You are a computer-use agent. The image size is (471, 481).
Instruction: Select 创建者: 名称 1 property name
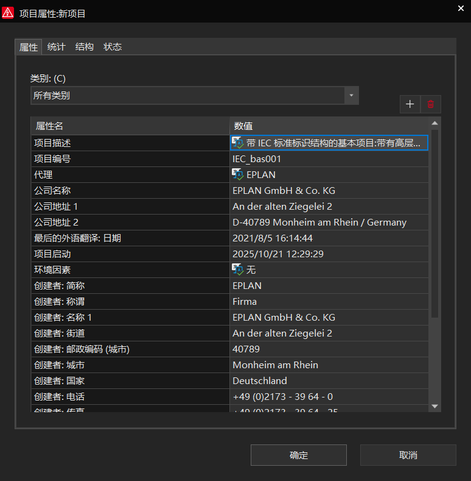[x=130, y=317]
